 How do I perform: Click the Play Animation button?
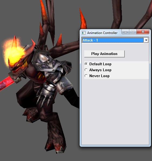[x=104, y=54]
